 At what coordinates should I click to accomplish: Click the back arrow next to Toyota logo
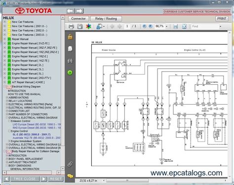point(71,11)
